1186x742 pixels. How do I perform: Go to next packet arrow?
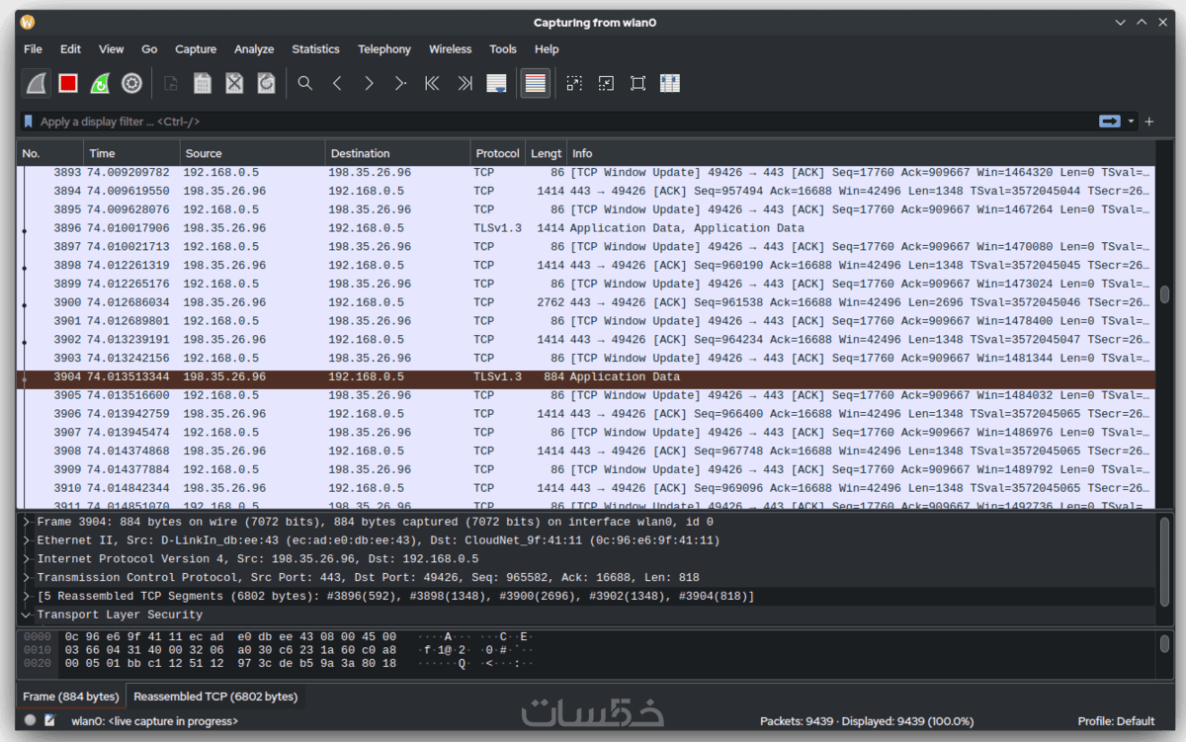[369, 84]
